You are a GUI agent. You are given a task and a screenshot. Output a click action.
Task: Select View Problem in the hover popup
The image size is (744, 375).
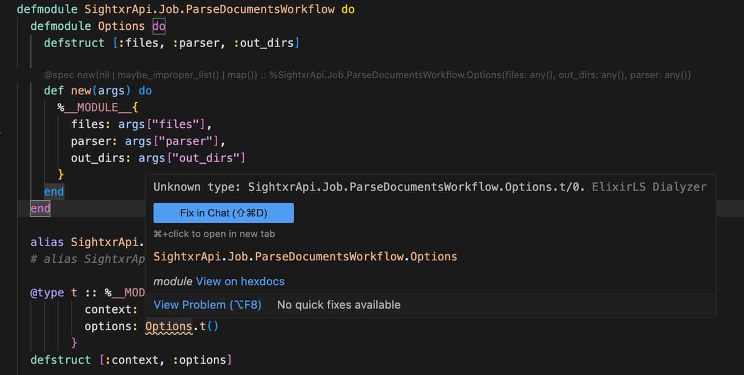click(207, 305)
